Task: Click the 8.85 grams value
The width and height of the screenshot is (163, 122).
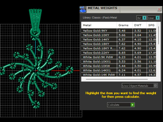Action: tap(122, 53)
